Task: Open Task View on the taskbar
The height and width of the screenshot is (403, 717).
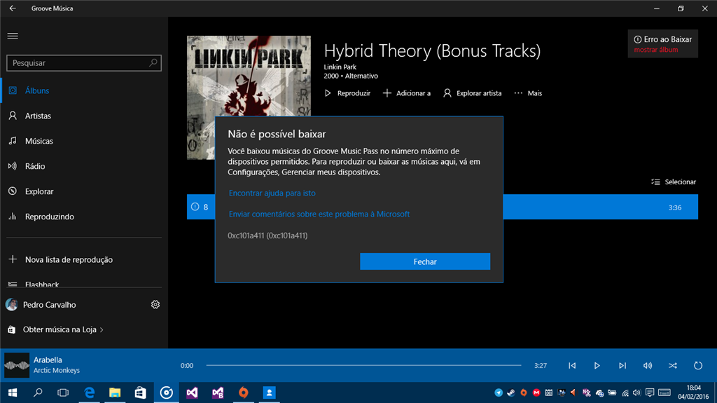Action: [63, 392]
